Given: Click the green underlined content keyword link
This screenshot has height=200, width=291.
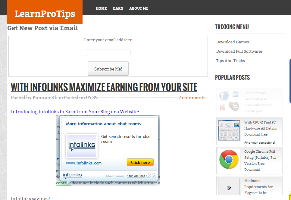Looking at the screenshot, I should coord(63,183).
